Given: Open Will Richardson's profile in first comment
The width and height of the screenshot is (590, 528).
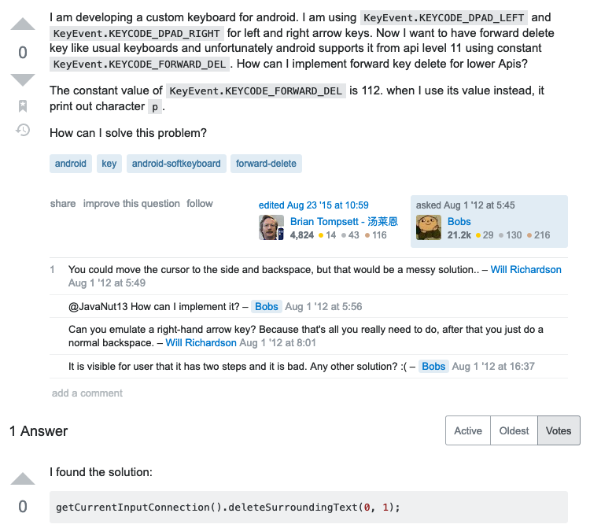Looking at the screenshot, I should (525, 269).
